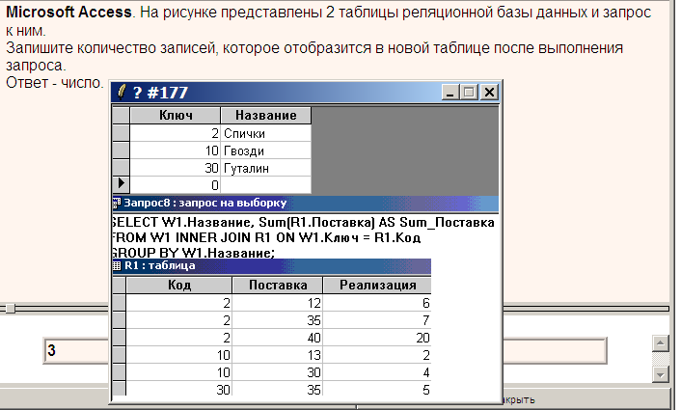Select the cell Гуталин
This screenshot has height=410, width=681.
click(x=266, y=168)
